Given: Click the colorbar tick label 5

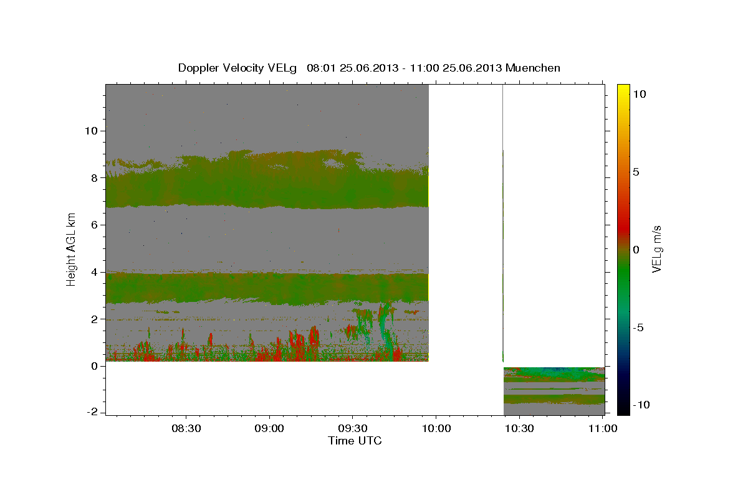Looking at the screenshot, I should (x=636, y=172).
